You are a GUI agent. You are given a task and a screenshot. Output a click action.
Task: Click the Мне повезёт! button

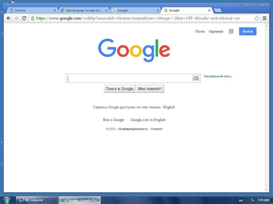150,89
